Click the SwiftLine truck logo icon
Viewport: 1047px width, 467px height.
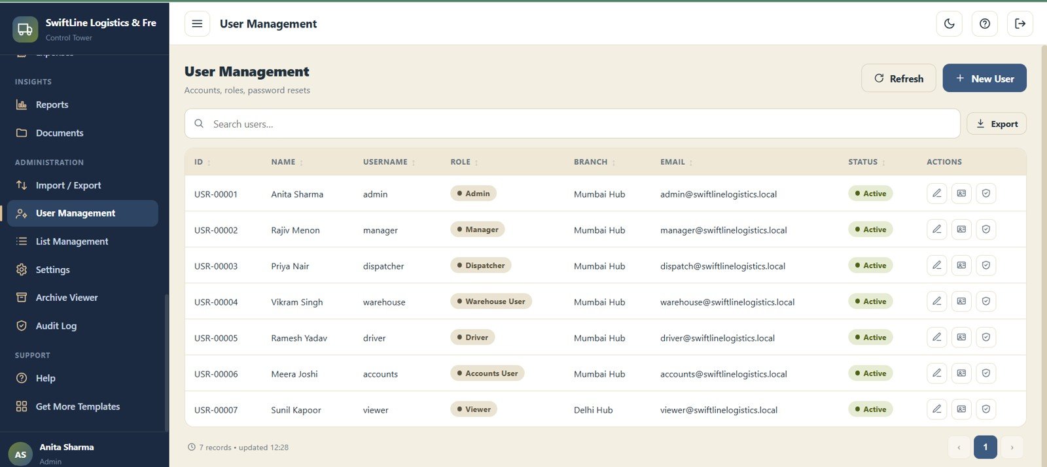point(26,29)
